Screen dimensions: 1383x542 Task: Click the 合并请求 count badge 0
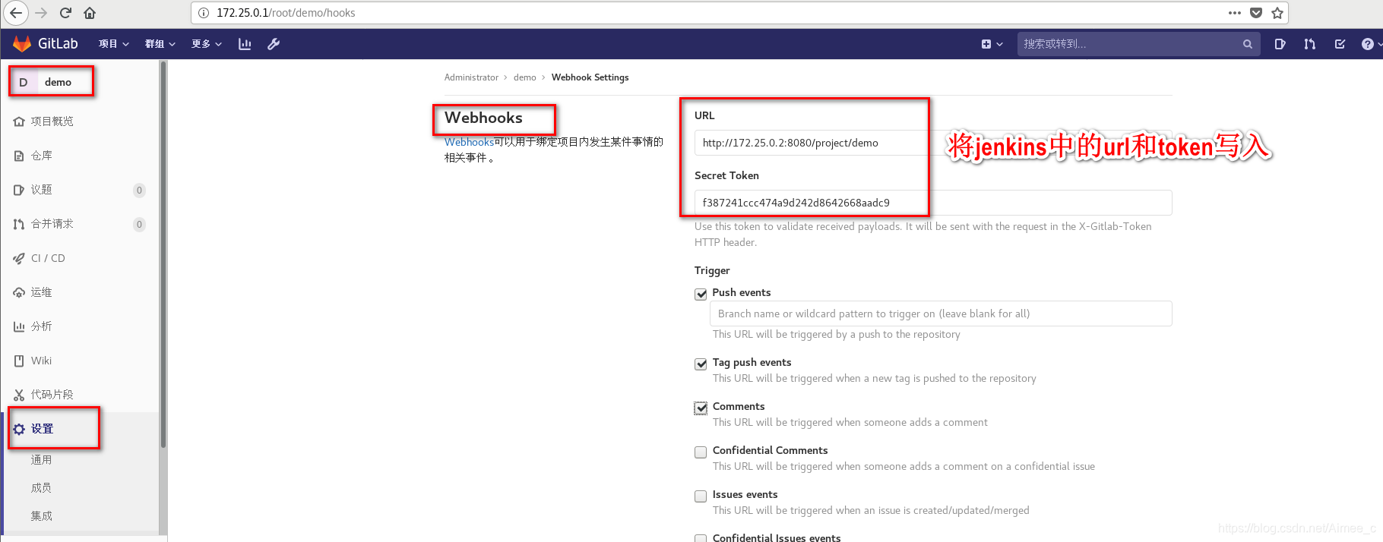tap(139, 224)
